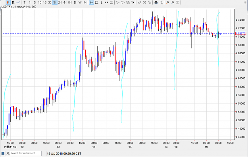Select the 1 minute timeframe
Image resolution: width=248 pixels, height=157 pixels.
coord(30,2)
